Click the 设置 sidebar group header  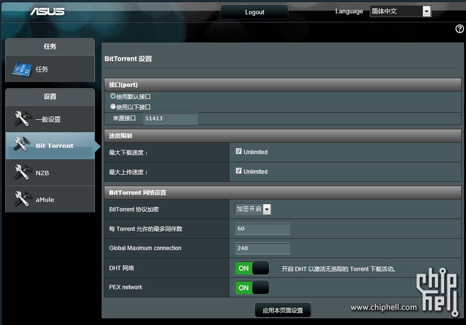[x=50, y=96]
